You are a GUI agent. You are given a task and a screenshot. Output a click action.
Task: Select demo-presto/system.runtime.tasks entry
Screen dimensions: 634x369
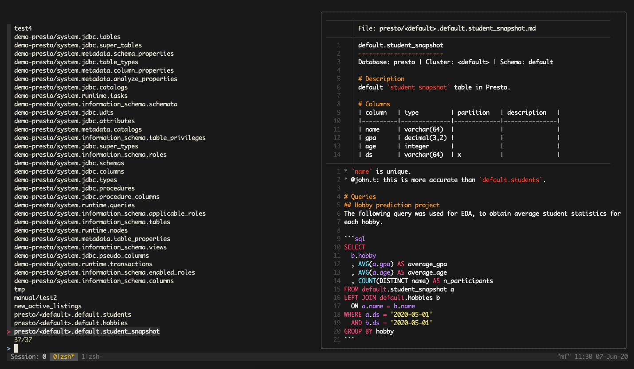[x=71, y=96]
